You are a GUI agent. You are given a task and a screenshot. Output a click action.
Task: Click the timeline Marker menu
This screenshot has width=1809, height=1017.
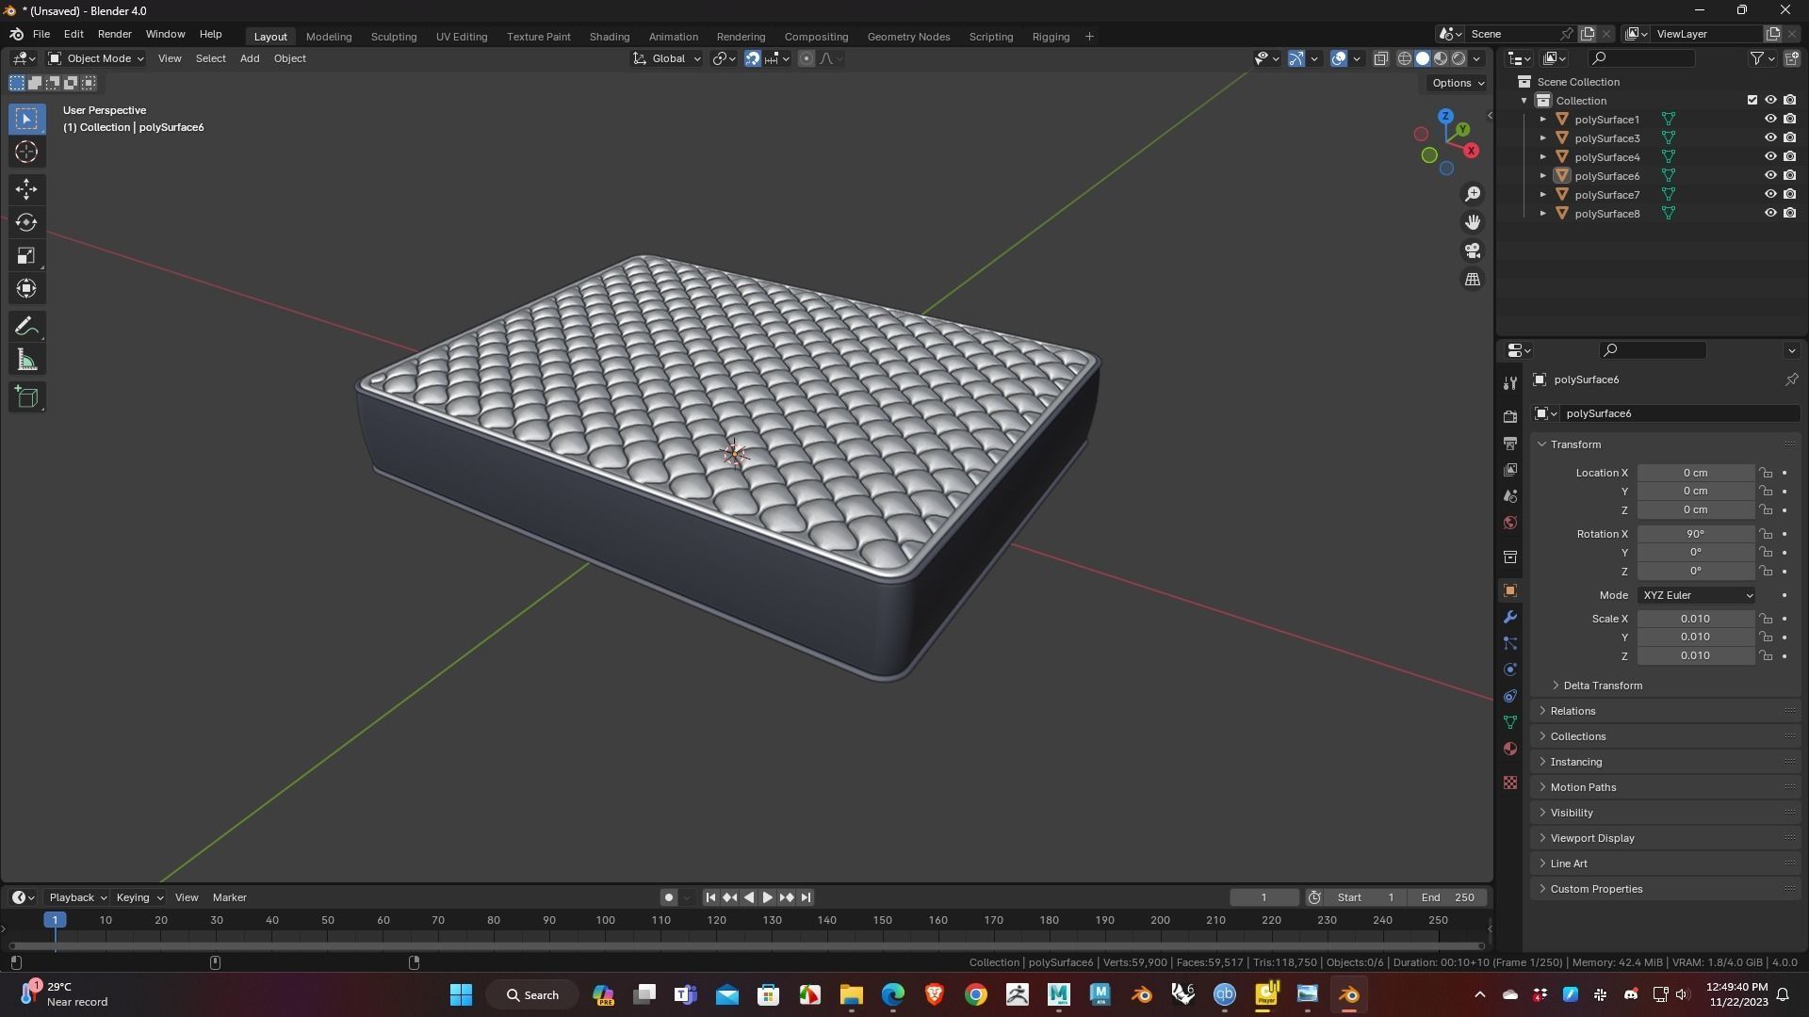tap(230, 897)
